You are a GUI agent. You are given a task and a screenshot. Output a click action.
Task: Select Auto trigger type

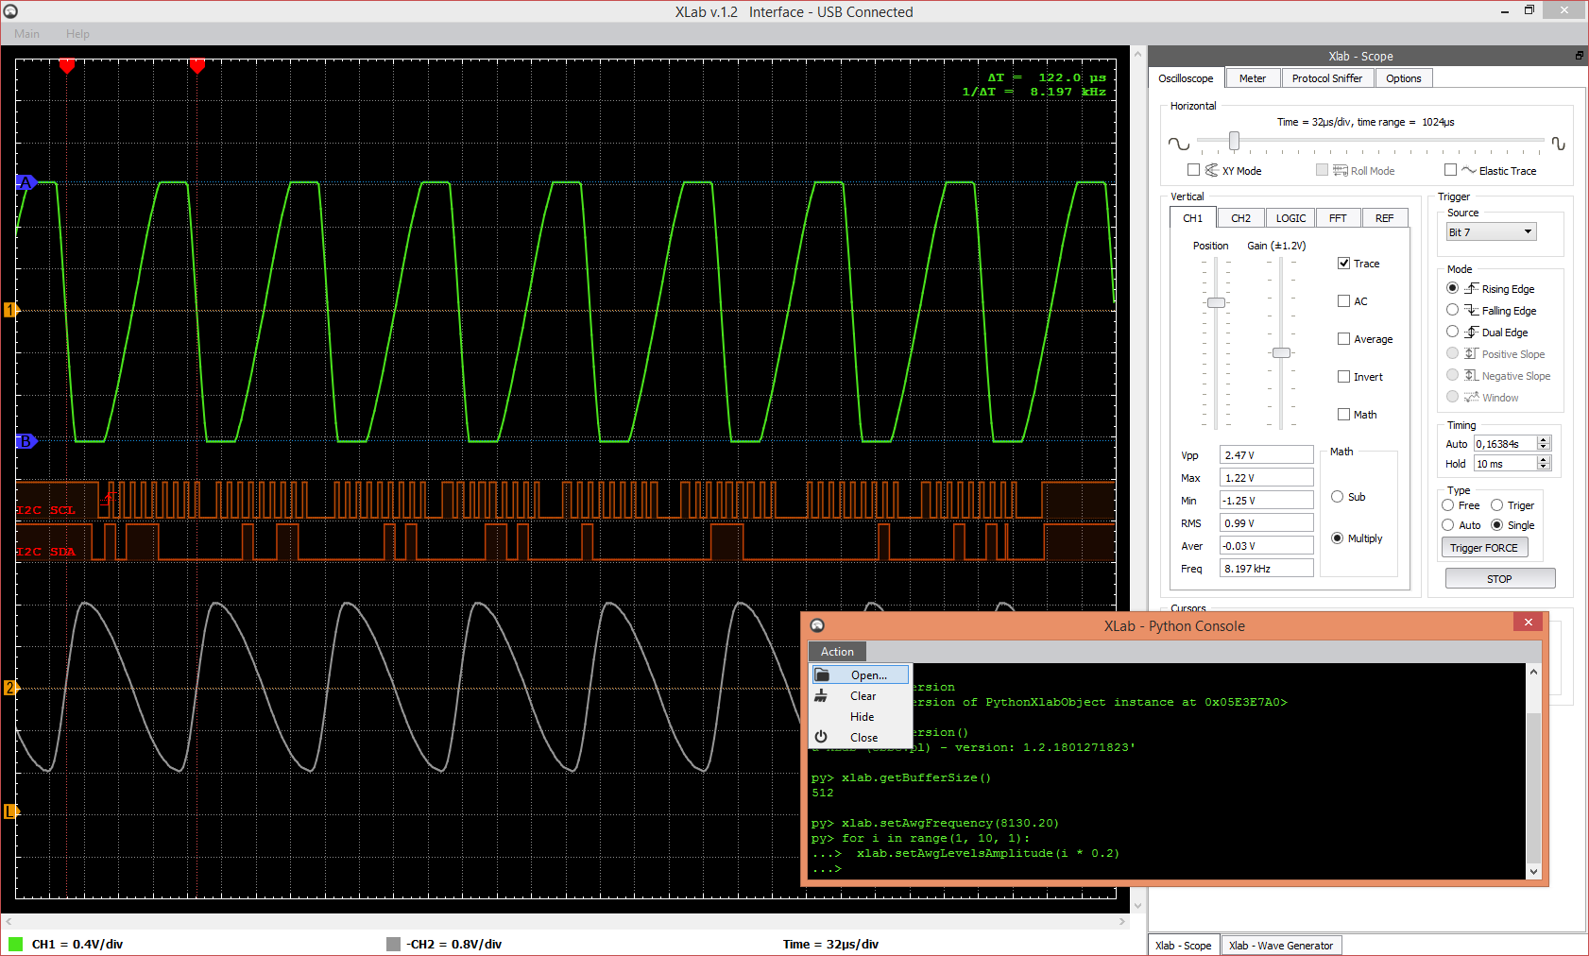(1447, 525)
